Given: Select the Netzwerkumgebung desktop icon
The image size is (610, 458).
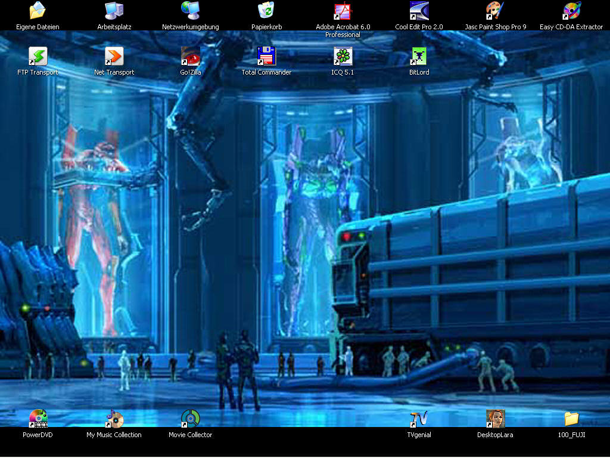Looking at the screenshot, I should tap(190, 11).
